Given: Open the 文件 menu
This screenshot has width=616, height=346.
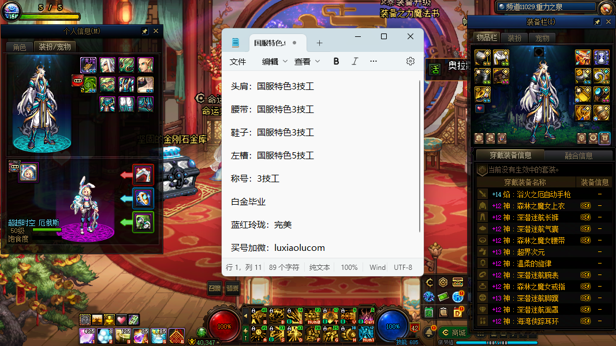Looking at the screenshot, I should 238,61.
